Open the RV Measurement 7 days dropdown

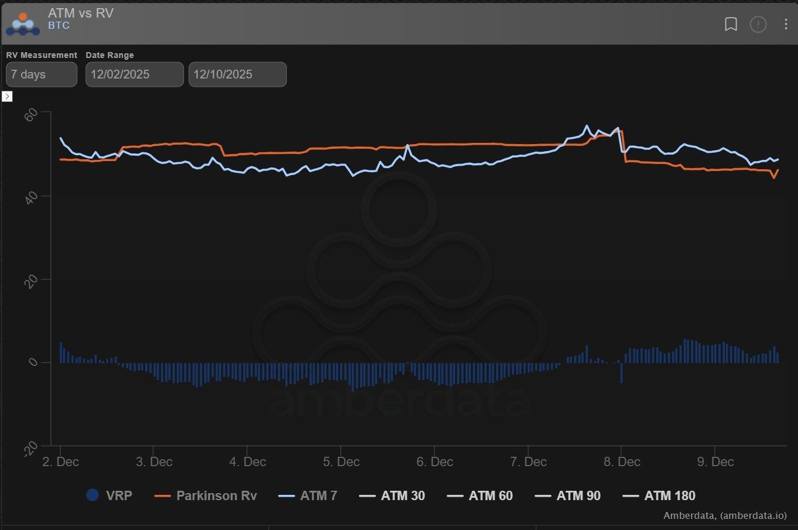click(x=41, y=74)
